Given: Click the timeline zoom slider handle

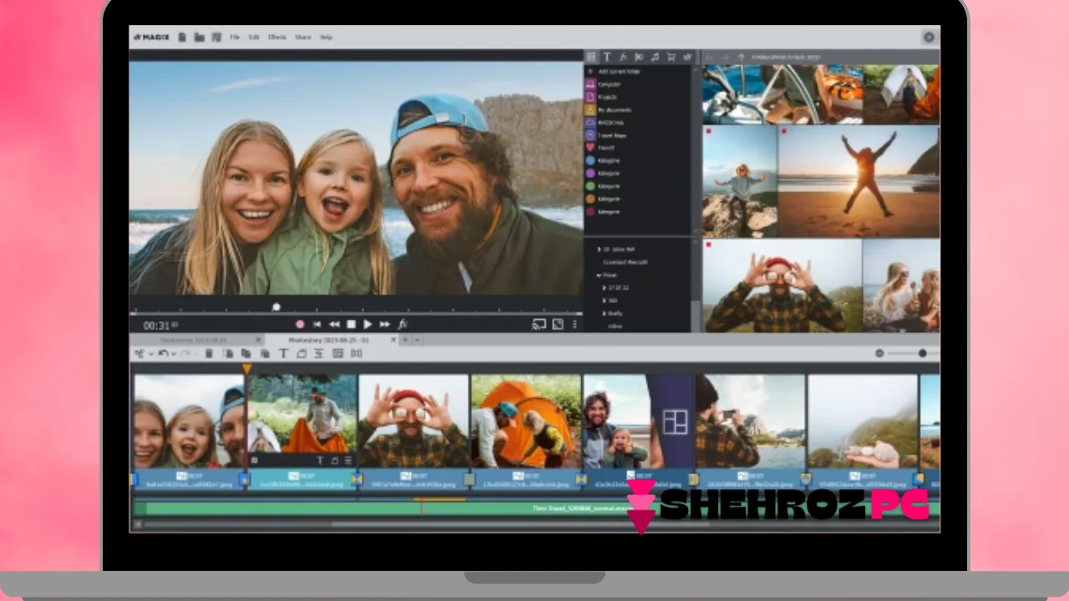Looking at the screenshot, I should [922, 353].
